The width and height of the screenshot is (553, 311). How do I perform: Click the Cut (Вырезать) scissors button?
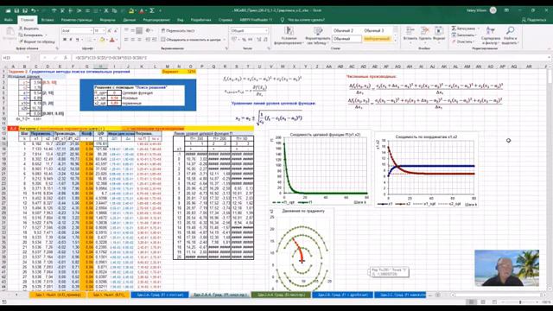tap(29, 29)
